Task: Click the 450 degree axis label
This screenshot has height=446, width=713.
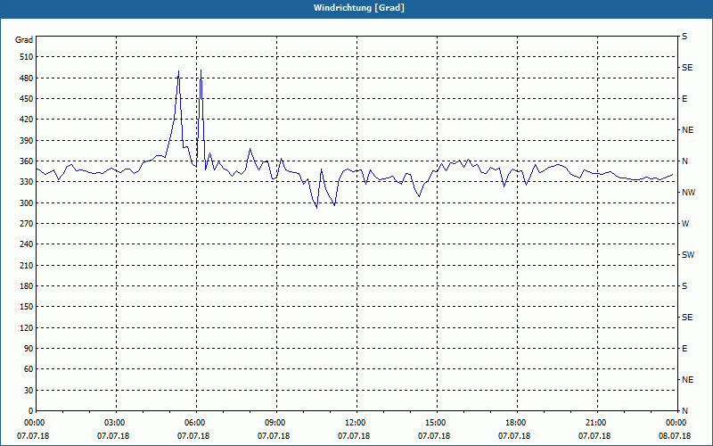Action: 26,99
